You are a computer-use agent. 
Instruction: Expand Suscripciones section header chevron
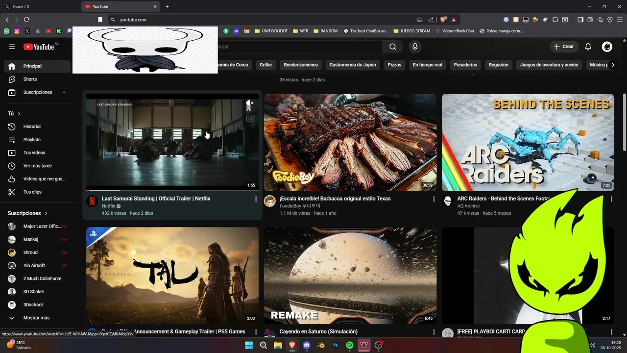[47, 213]
